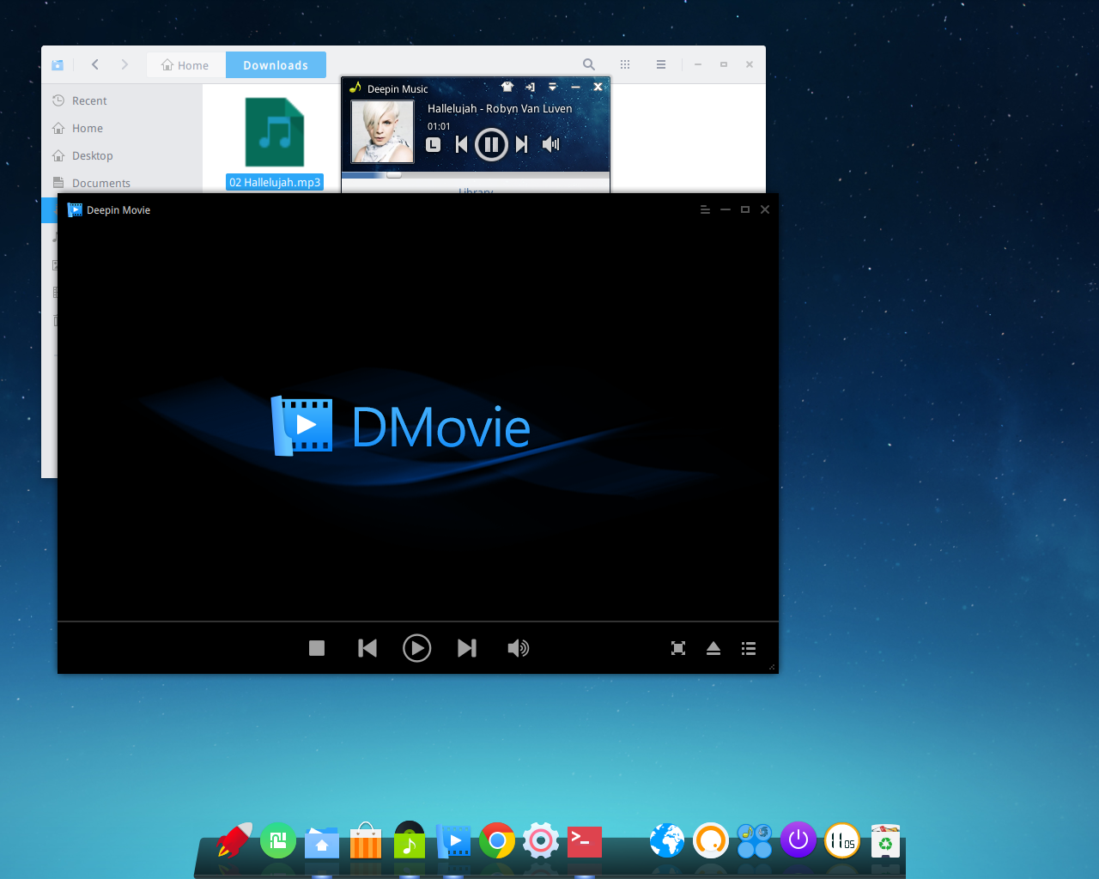Image resolution: width=1099 pixels, height=879 pixels.
Task: Mute Deepin Movie with the speaker icon
Action: pyautogui.click(x=518, y=648)
